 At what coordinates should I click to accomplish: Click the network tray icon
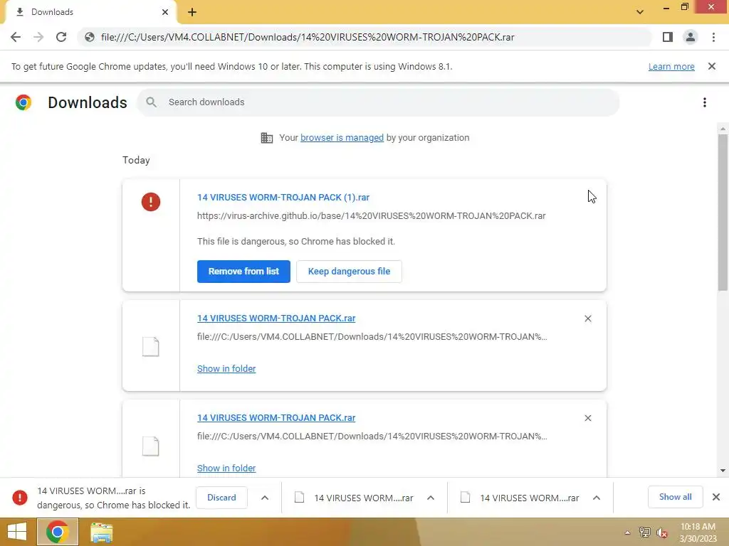(x=645, y=532)
